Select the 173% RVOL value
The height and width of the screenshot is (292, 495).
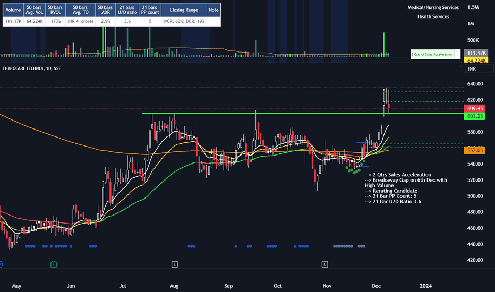(x=55, y=21)
